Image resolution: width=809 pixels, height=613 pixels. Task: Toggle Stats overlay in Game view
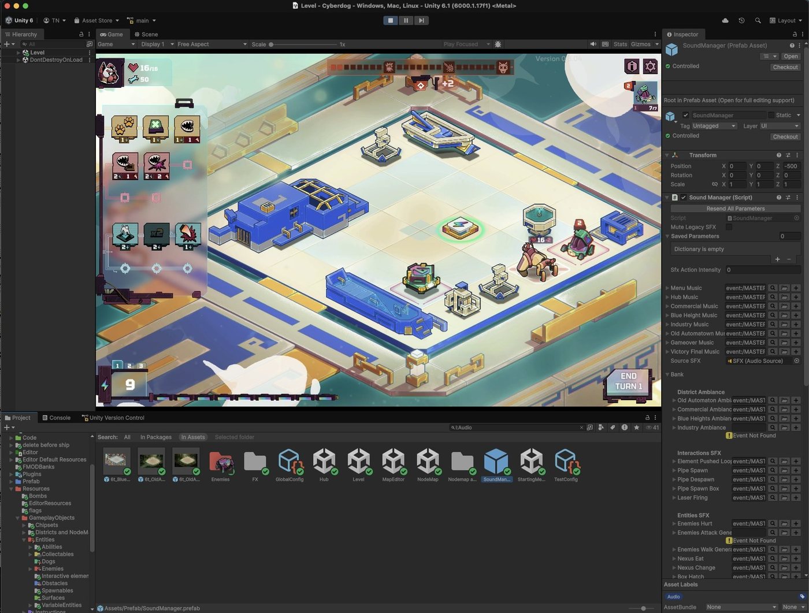[620, 44]
